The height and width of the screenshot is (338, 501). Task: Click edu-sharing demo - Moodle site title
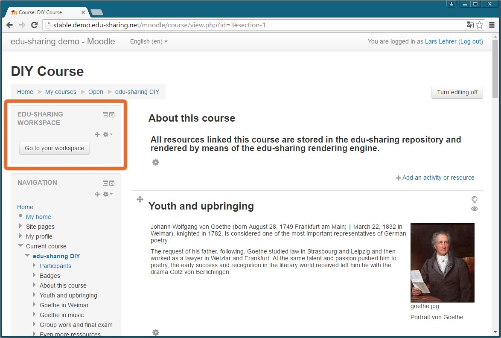63,41
